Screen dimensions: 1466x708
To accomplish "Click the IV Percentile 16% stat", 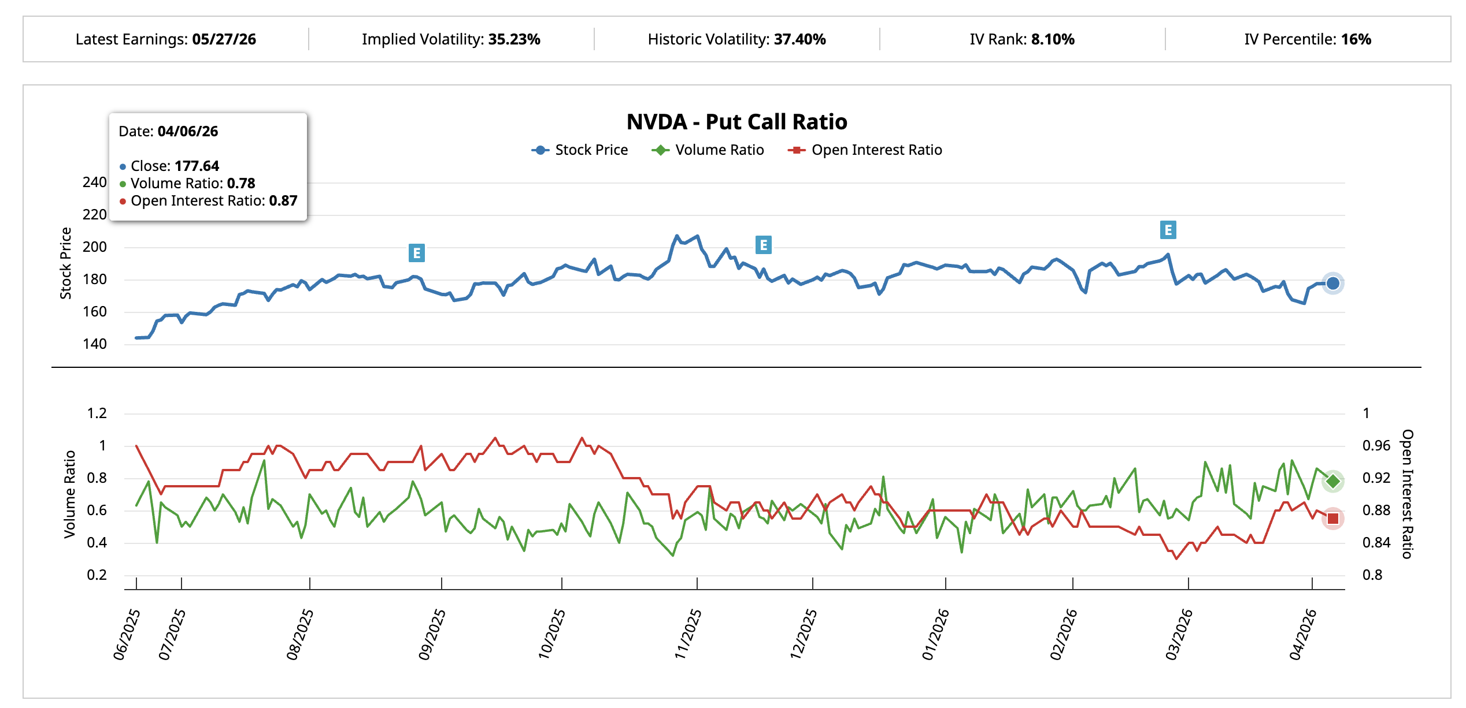I will (1307, 39).
